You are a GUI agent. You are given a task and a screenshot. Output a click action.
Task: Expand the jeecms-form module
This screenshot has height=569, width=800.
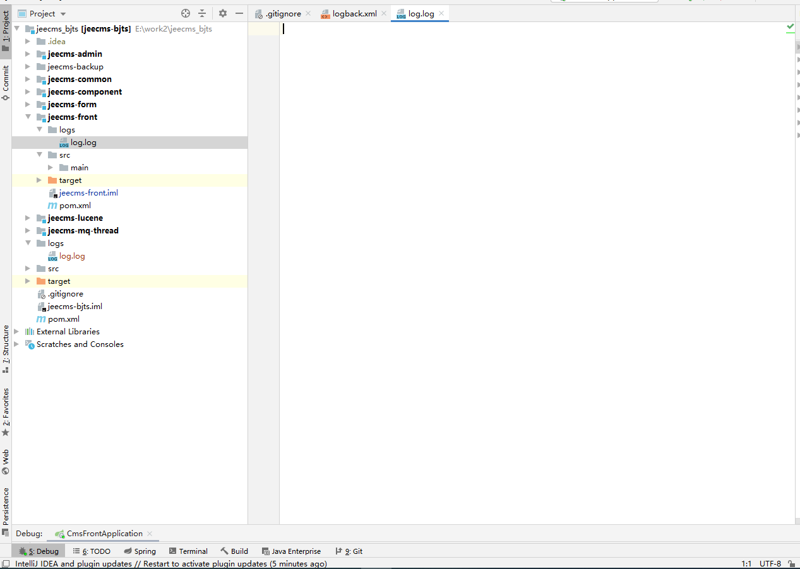[28, 105]
